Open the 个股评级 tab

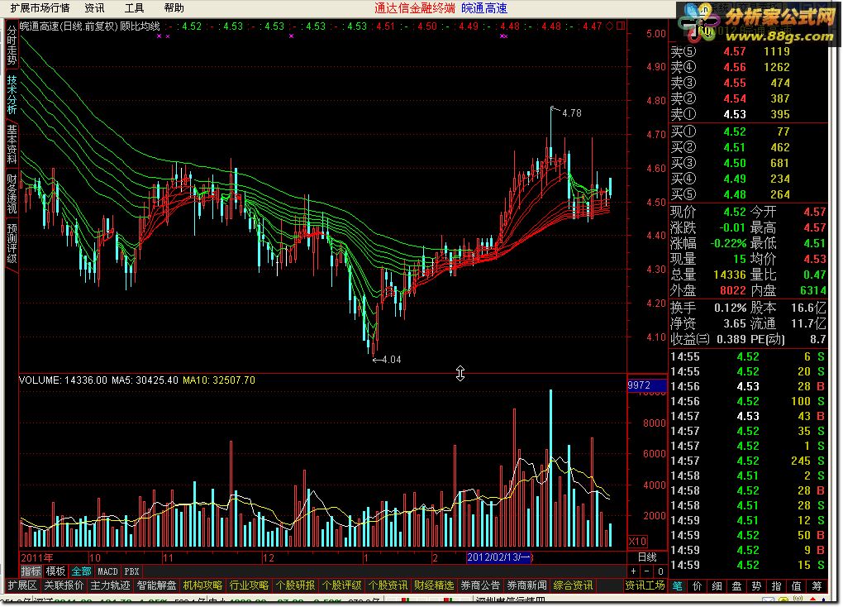pyautogui.click(x=341, y=585)
